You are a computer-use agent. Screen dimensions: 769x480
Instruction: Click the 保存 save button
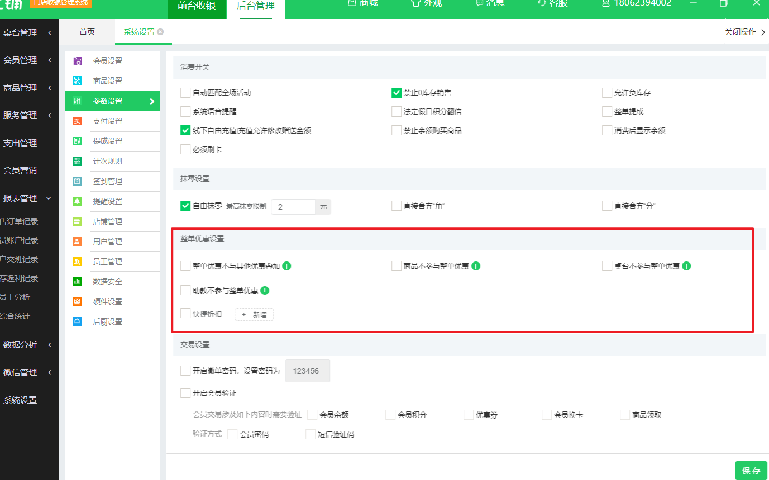751,470
